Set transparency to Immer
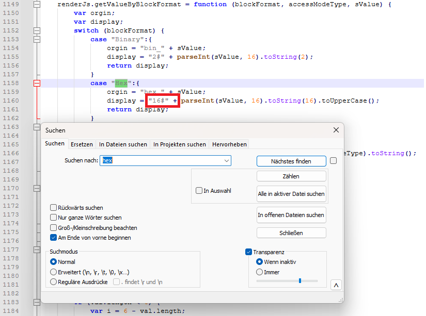This screenshot has height=316, width=426. (x=260, y=272)
